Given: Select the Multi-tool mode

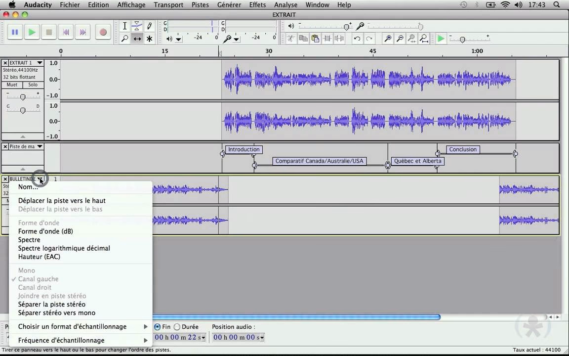Looking at the screenshot, I should click(x=149, y=38).
